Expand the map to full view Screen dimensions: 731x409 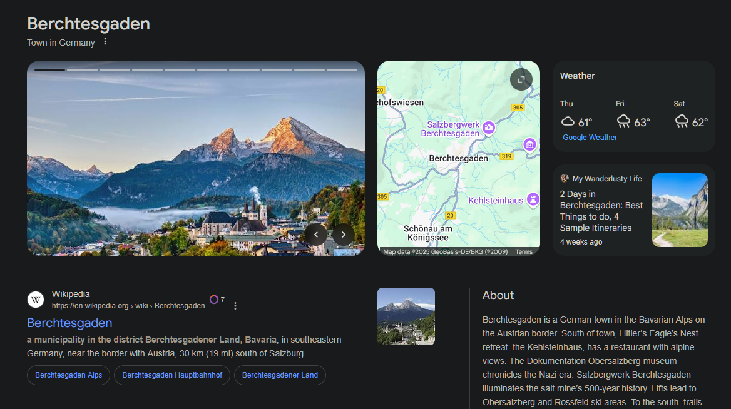click(521, 79)
